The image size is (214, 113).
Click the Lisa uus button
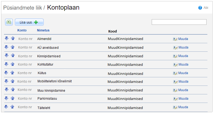(29, 22)
